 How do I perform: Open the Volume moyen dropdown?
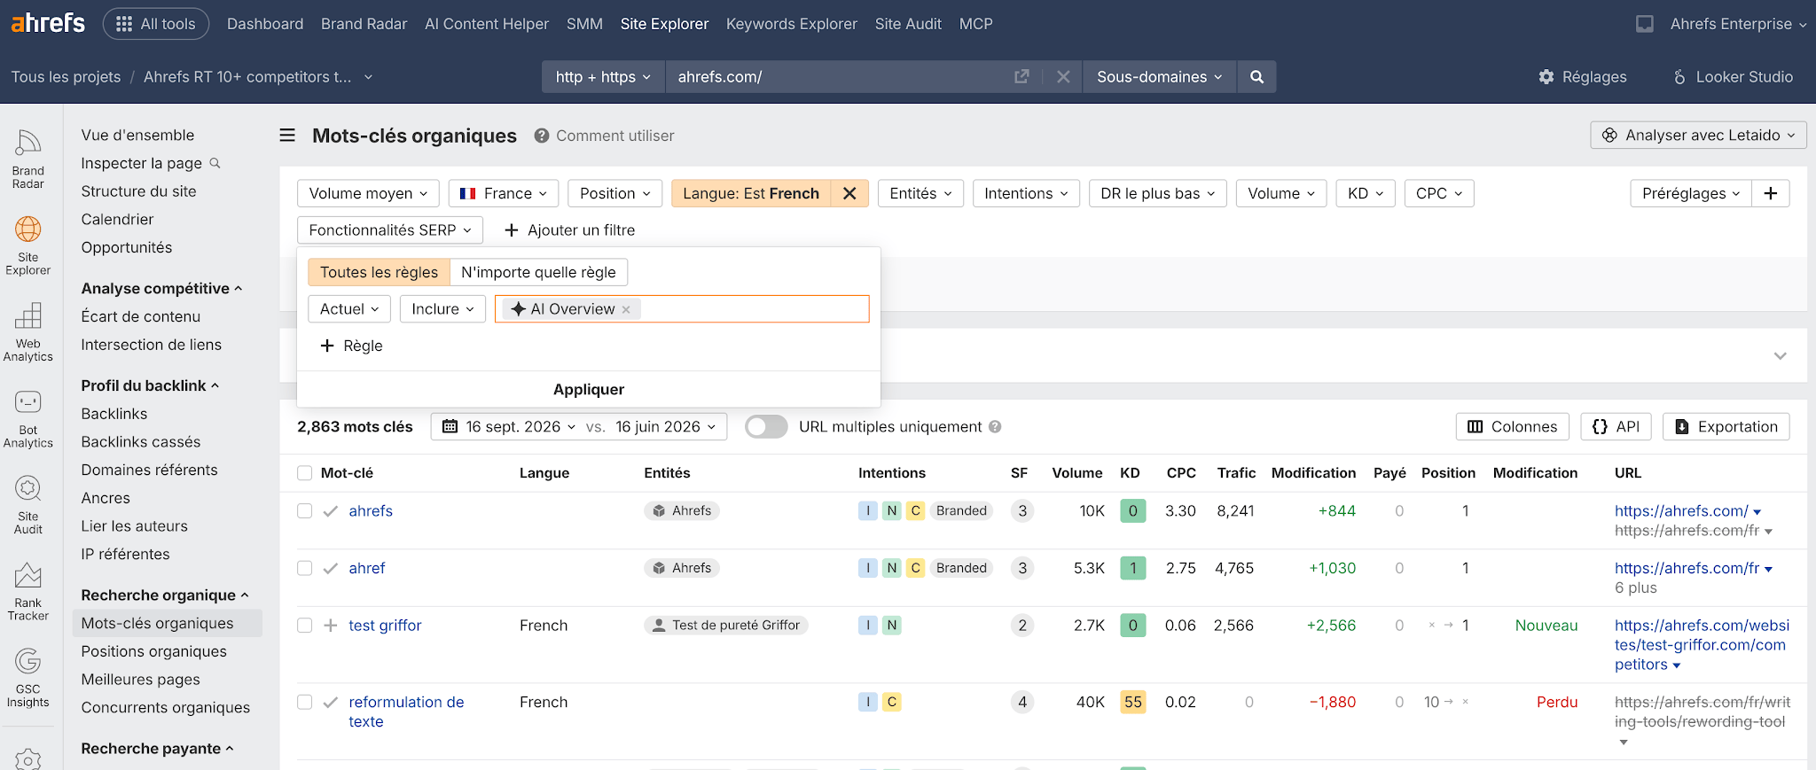(x=368, y=193)
